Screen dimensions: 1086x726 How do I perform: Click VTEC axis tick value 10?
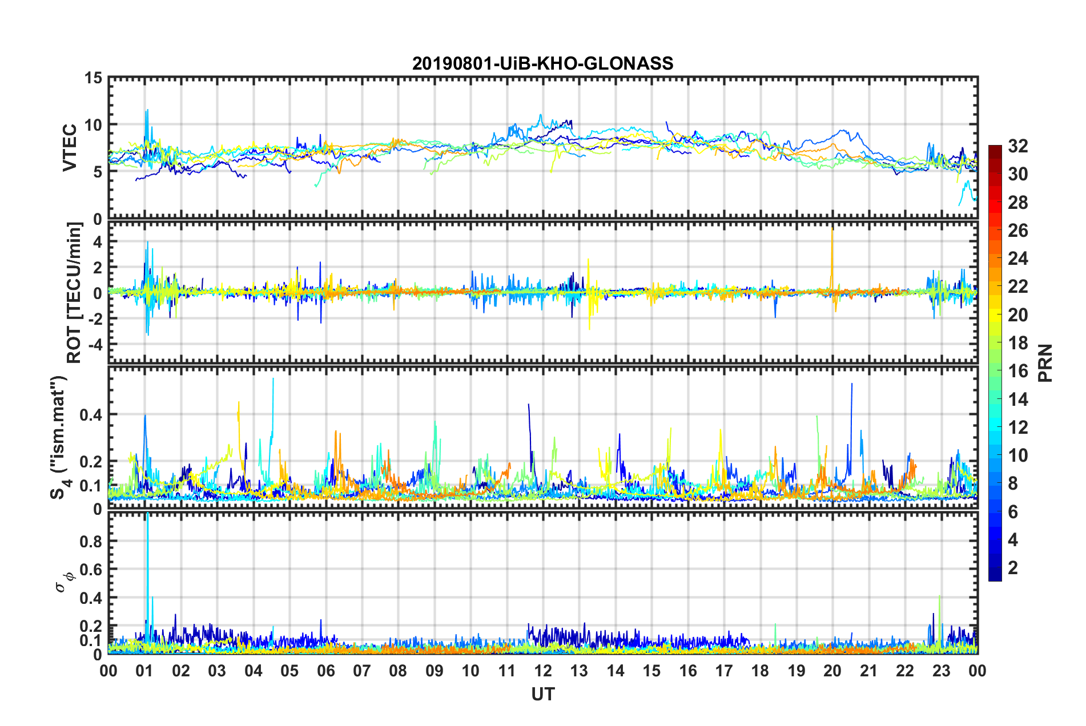[94, 125]
